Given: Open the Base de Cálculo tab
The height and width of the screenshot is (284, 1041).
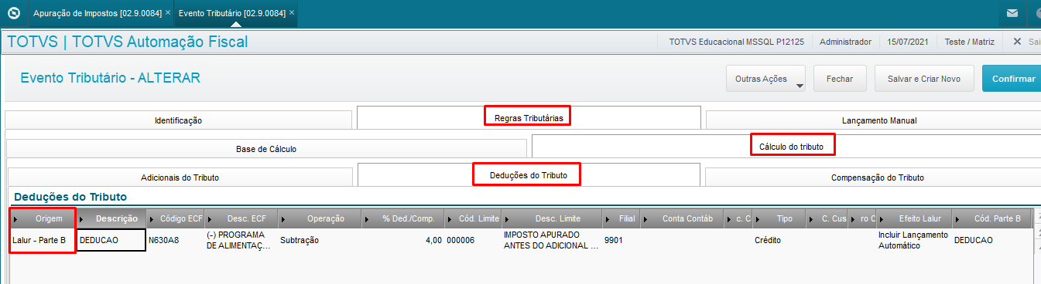Looking at the screenshot, I should coord(266,149).
